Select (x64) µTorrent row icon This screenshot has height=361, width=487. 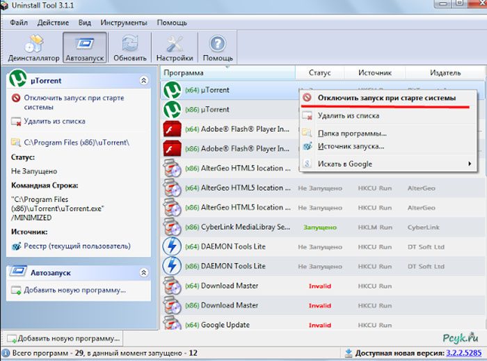[x=172, y=90]
